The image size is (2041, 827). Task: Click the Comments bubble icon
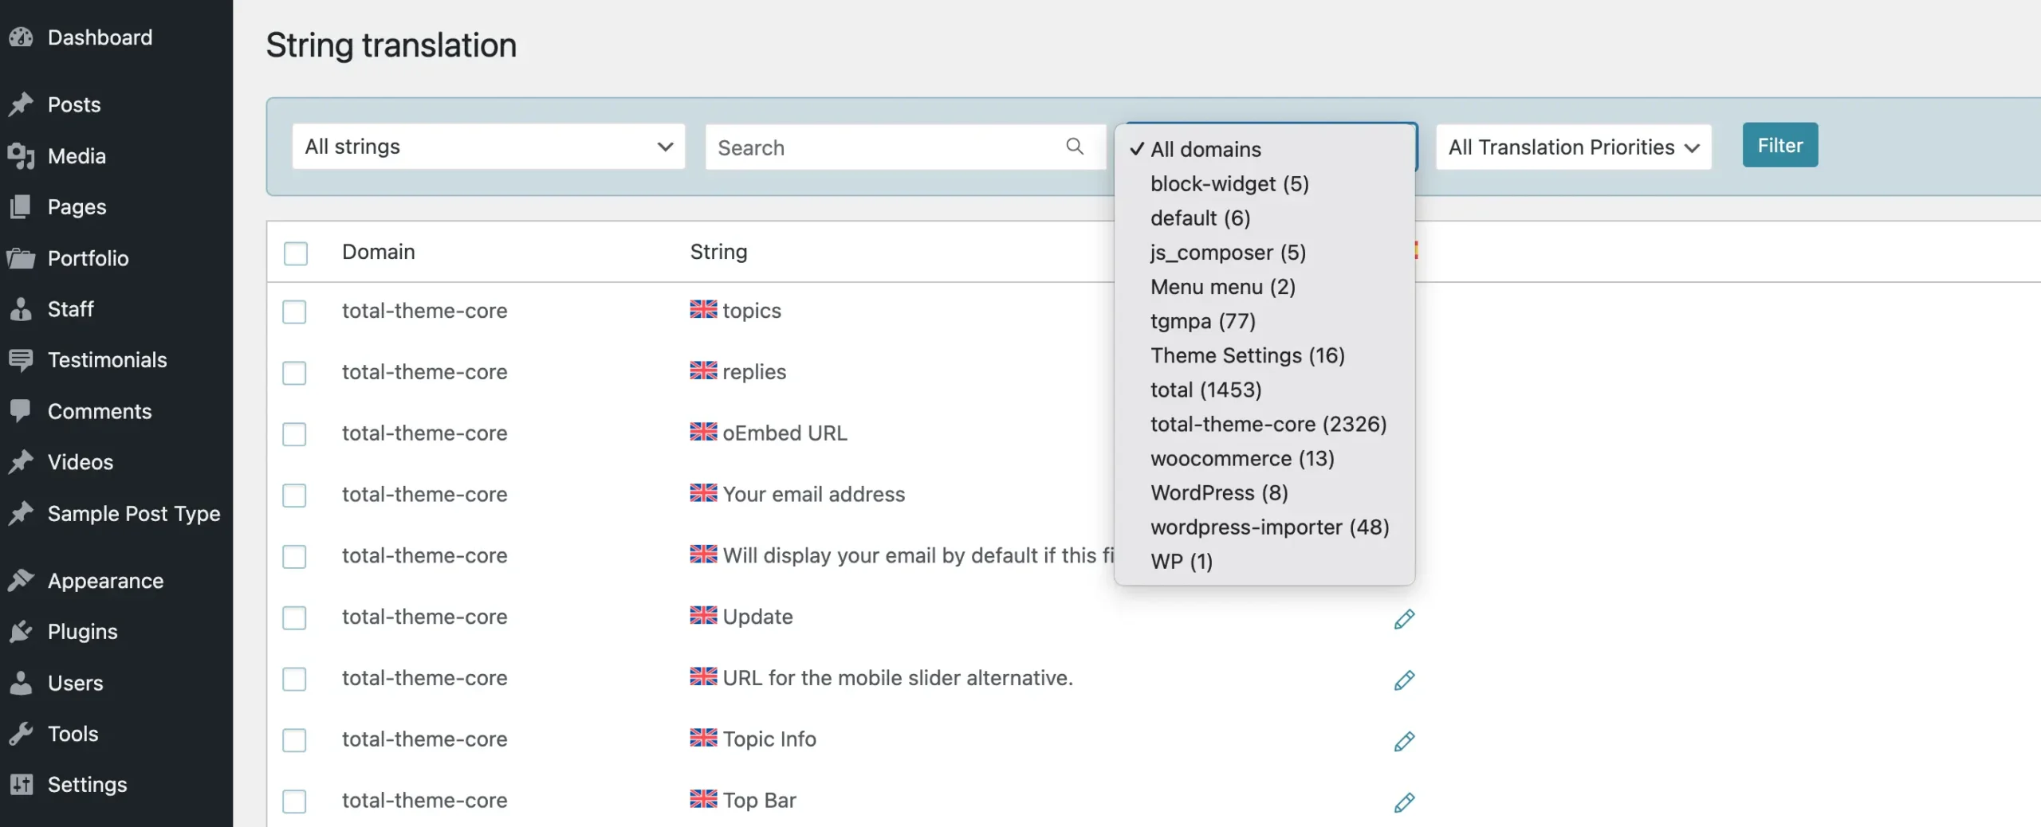point(22,411)
